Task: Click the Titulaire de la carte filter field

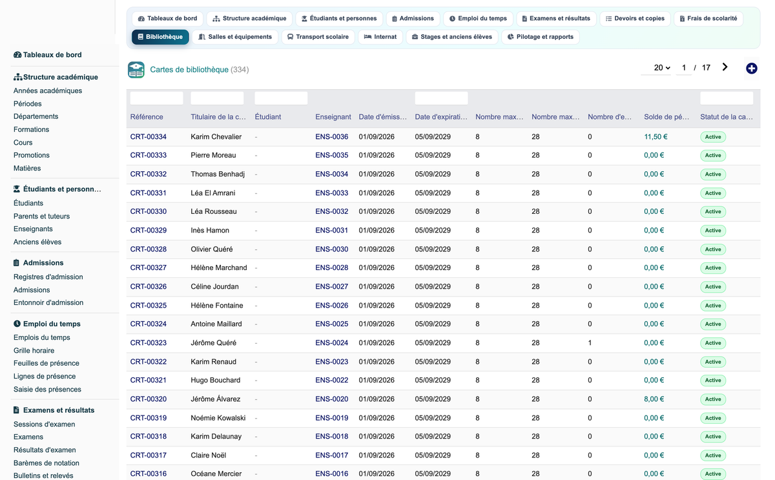Action: [217, 98]
